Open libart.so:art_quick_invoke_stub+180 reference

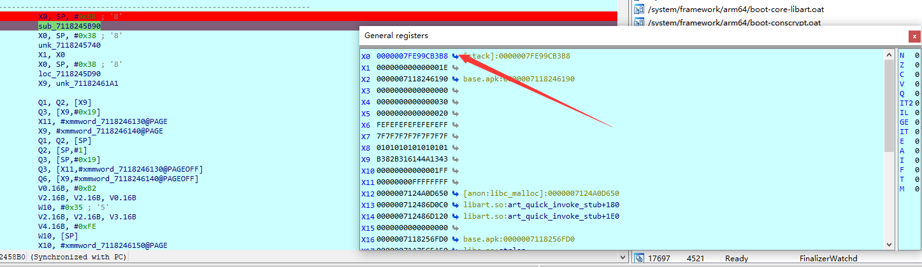[541, 205]
